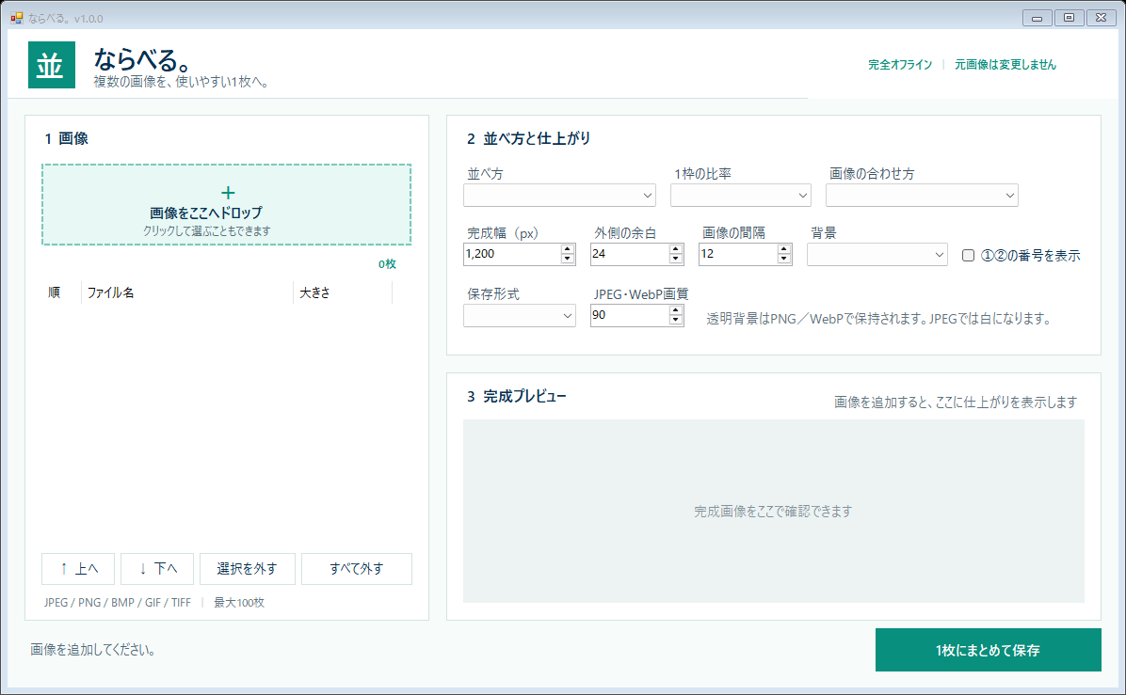Enable ①②の番号を表示 checkbox
This screenshot has width=1126, height=695.
pyautogui.click(x=968, y=256)
